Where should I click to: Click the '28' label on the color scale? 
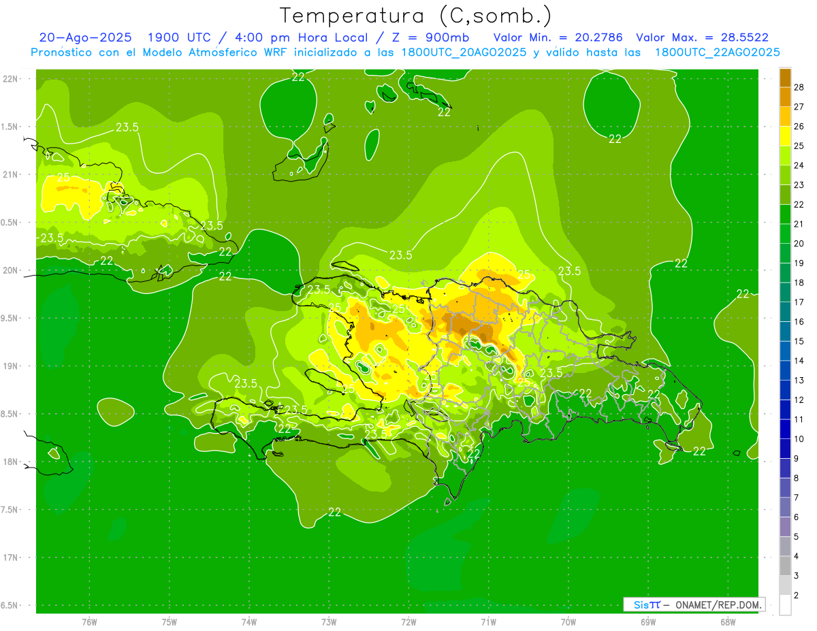tap(799, 87)
